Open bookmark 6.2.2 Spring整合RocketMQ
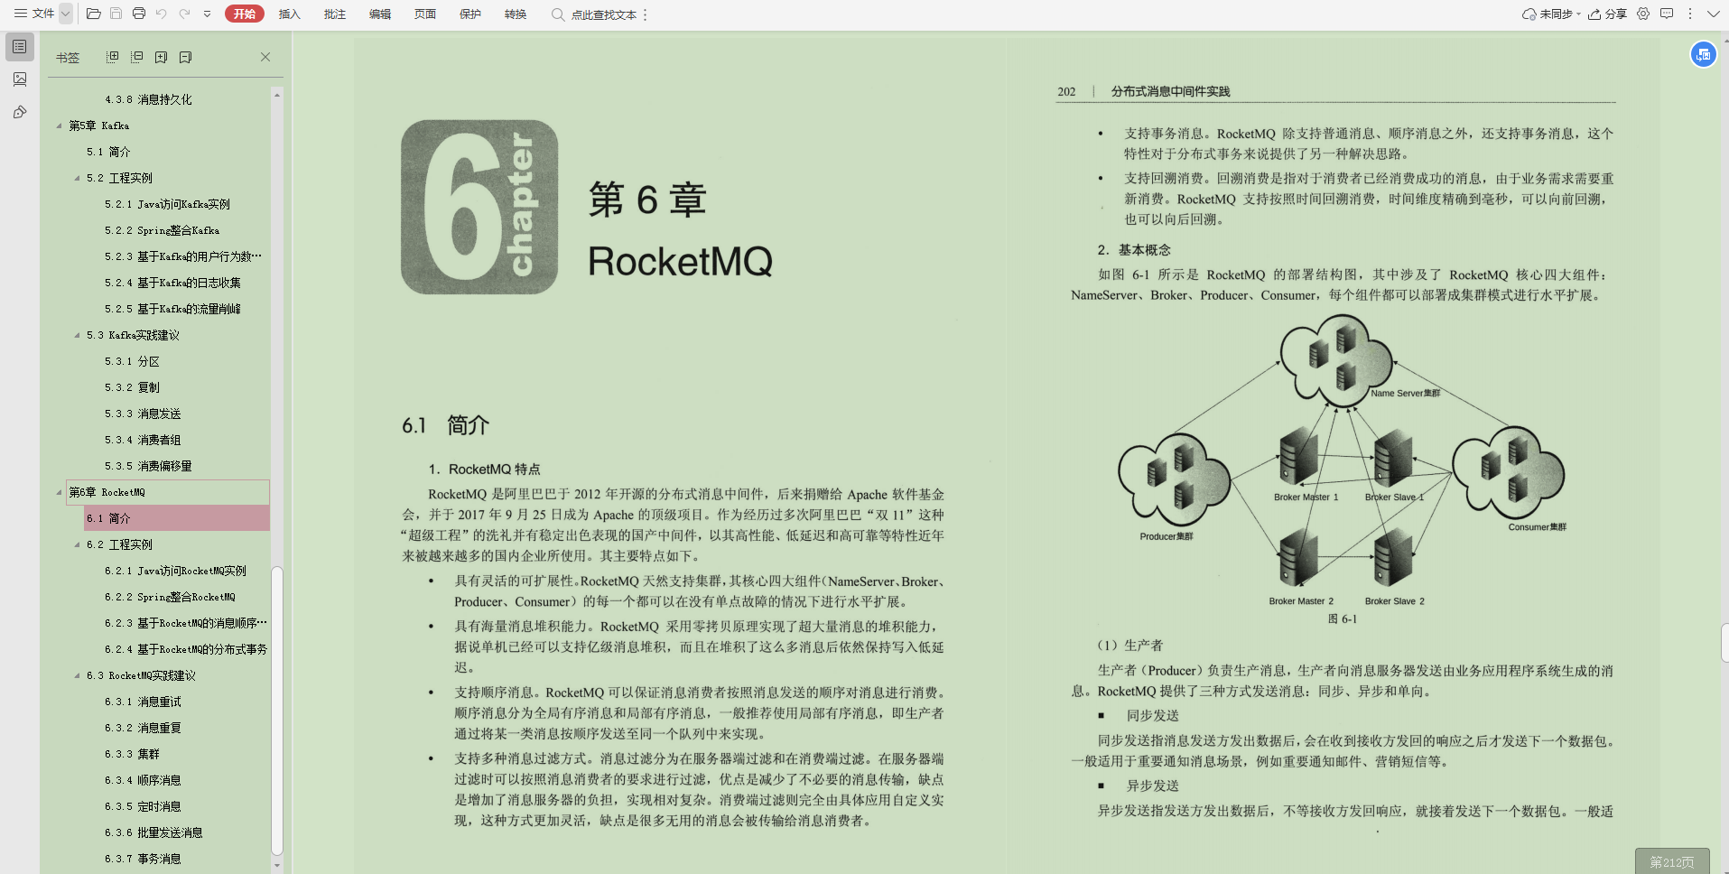Viewport: 1729px width, 874px height. point(170,597)
